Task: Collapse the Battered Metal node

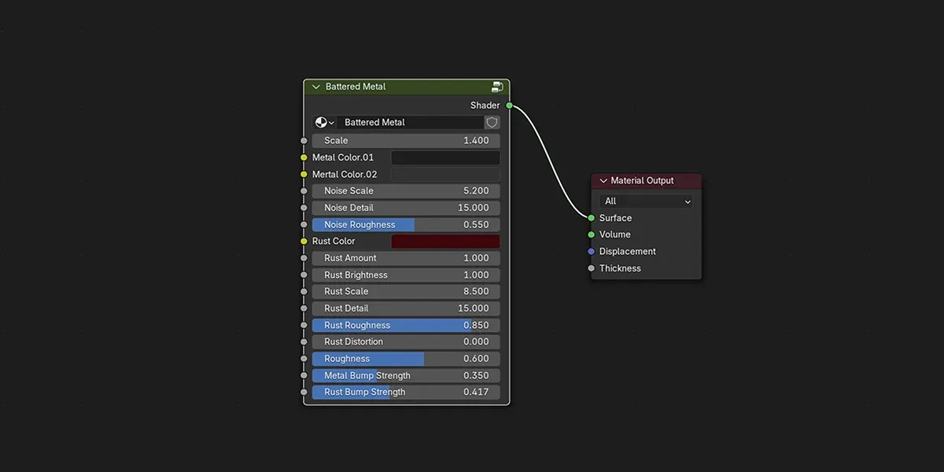Action: point(315,87)
